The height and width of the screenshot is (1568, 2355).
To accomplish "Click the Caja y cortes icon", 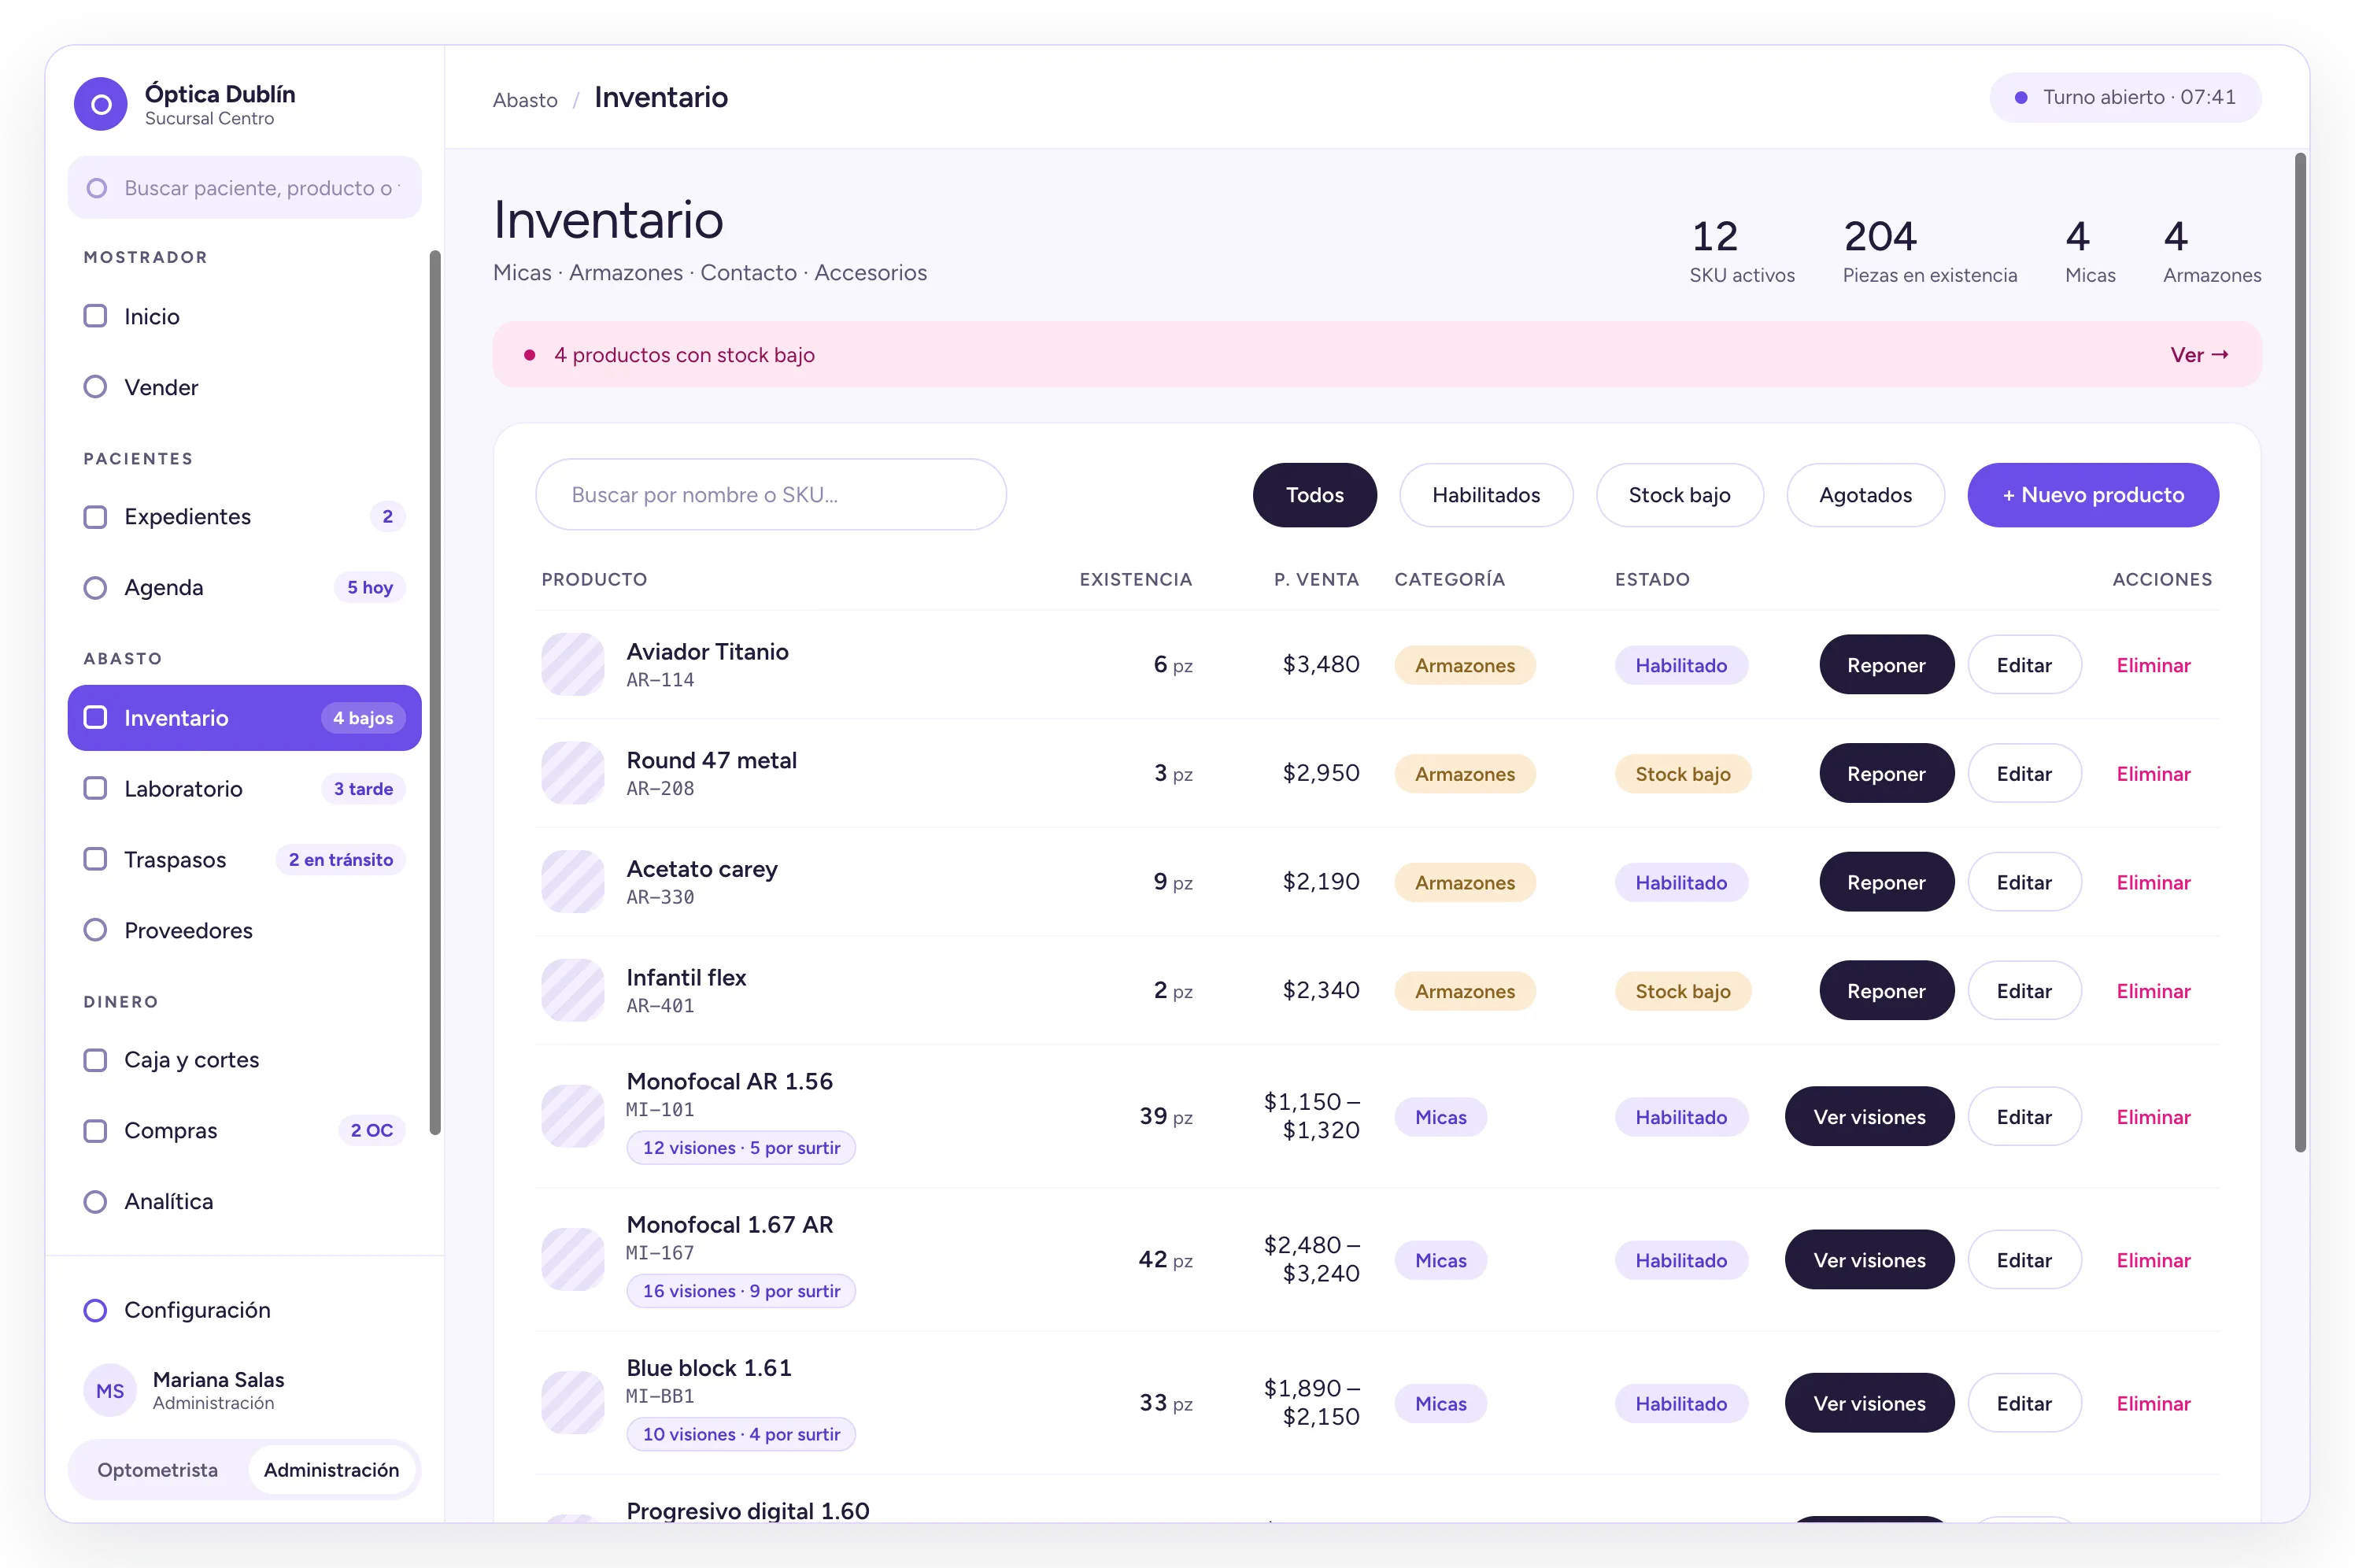I will (x=95, y=1060).
